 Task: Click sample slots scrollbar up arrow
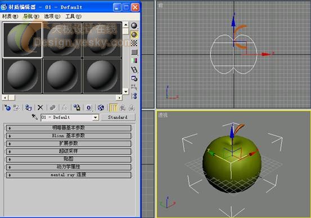coord(125,25)
